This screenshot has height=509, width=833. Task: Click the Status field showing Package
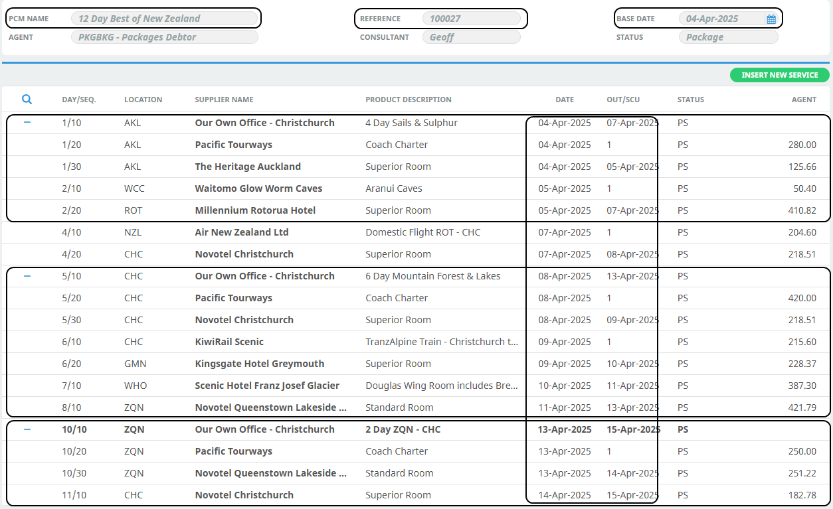[727, 37]
